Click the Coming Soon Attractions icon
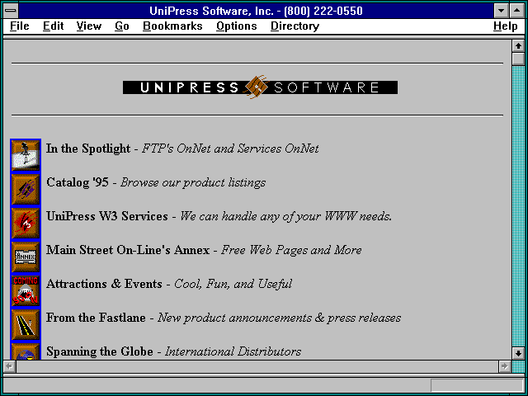The height and width of the screenshot is (396, 528). tap(26, 290)
